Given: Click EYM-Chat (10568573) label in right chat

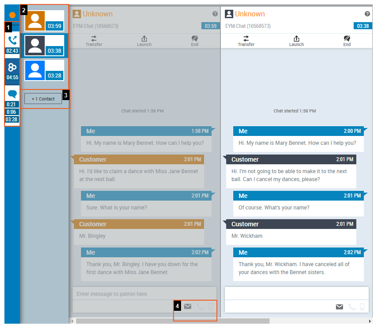Looking at the screenshot, I should tap(248, 26).
